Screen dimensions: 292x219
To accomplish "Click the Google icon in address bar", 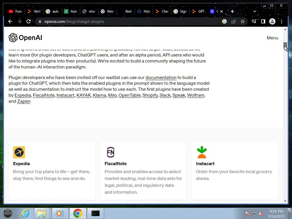I will pyautogui.click(x=224, y=21).
